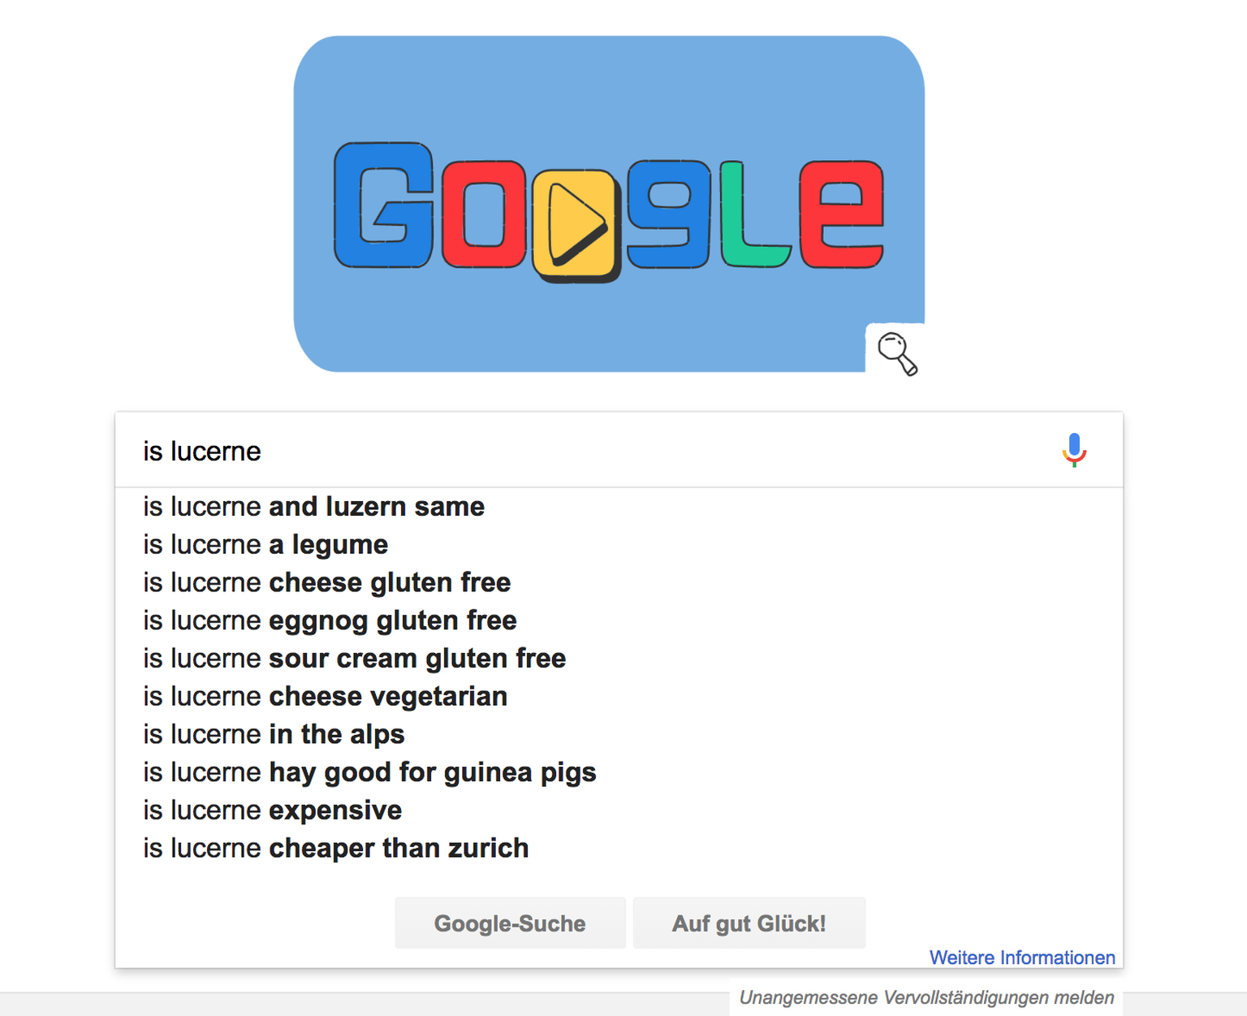
Task: Open the "Weitere Informationen" link
Action: click(x=1021, y=958)
